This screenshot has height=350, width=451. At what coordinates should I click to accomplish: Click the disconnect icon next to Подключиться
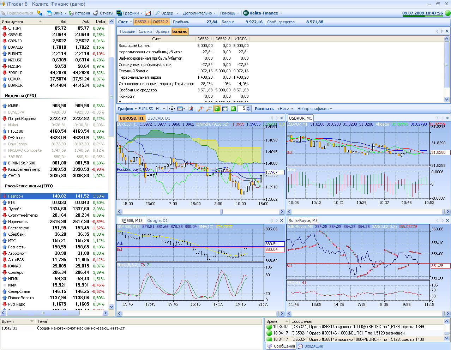coord(39,13)
